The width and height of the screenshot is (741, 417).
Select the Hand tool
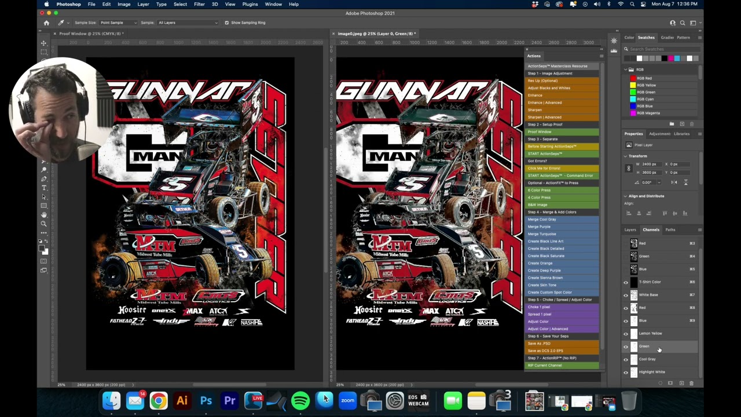click(44, 215)
